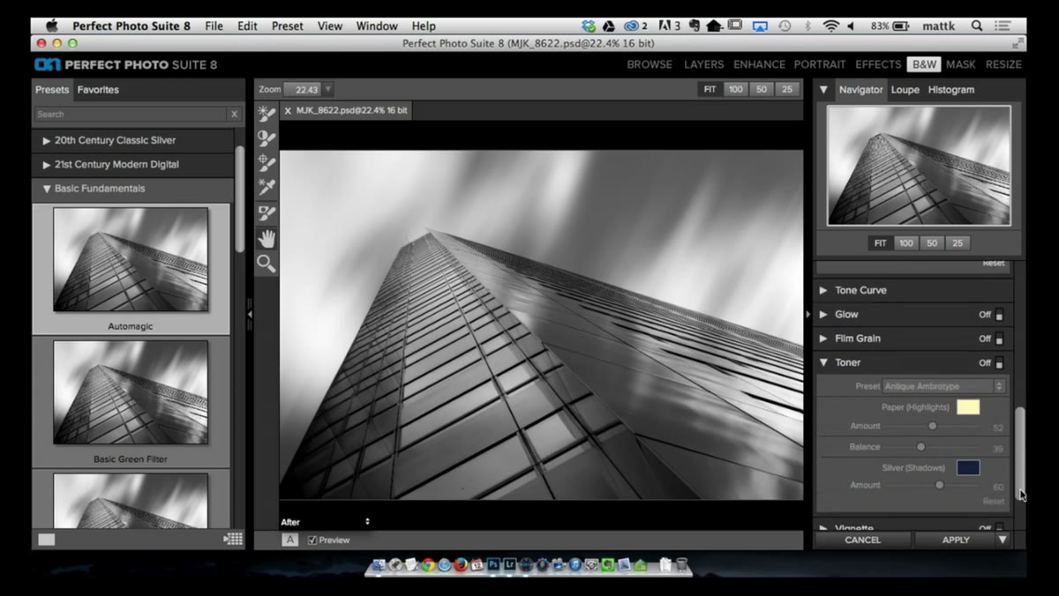Switch to the LAYERS module
Image resolution: width=1059 pixels, height=596 pixels.
[703, 64]
